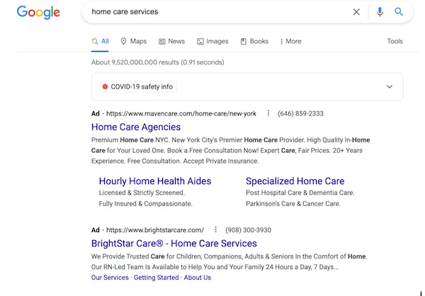Click into the search input field
Screen dimensions: 425x296
212,12
